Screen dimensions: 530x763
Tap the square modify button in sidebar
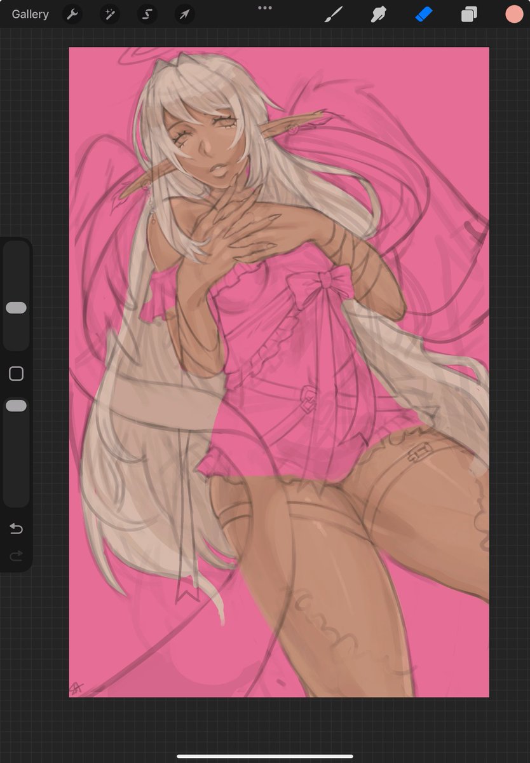point(16,373)
